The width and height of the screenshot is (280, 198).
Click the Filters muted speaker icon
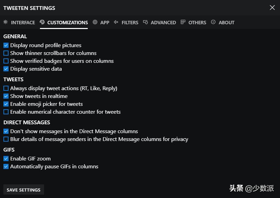pos(116,22)
